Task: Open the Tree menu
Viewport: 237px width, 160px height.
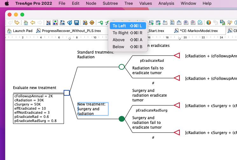Action: (x=129, y=3)
